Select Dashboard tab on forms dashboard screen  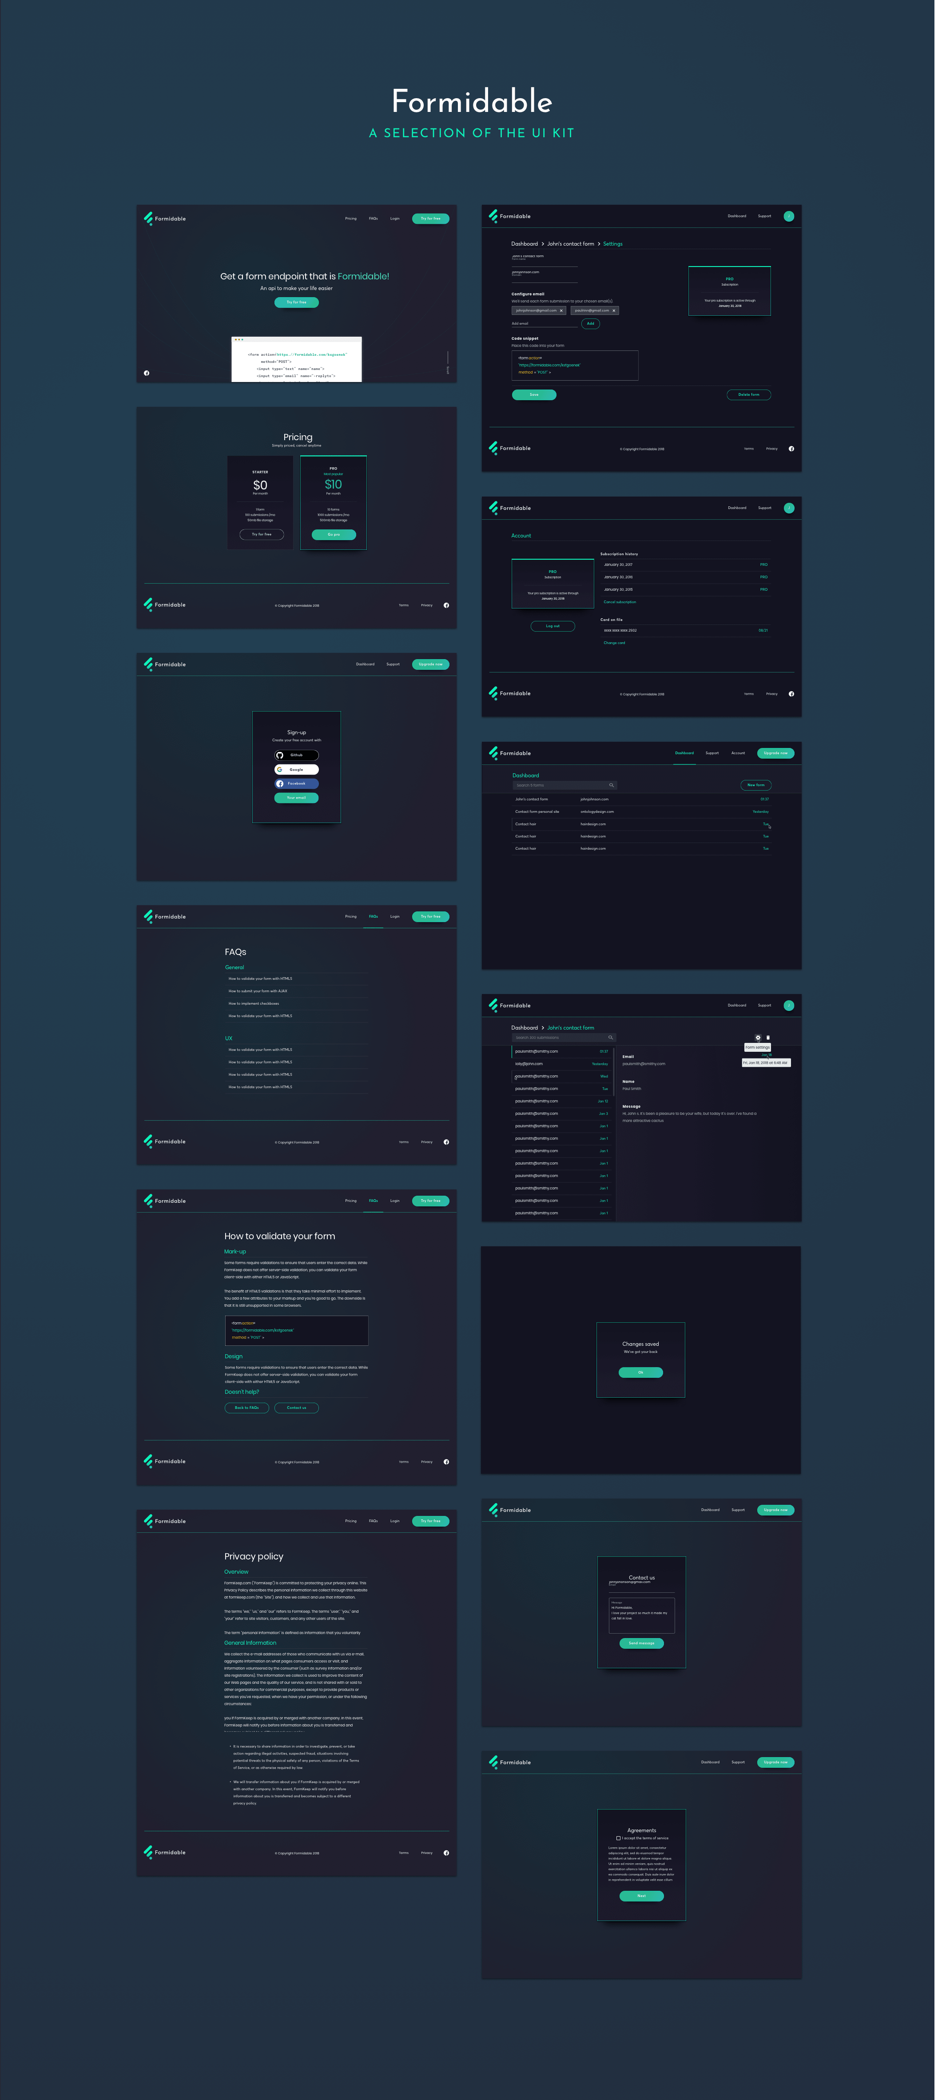(684, 753)
